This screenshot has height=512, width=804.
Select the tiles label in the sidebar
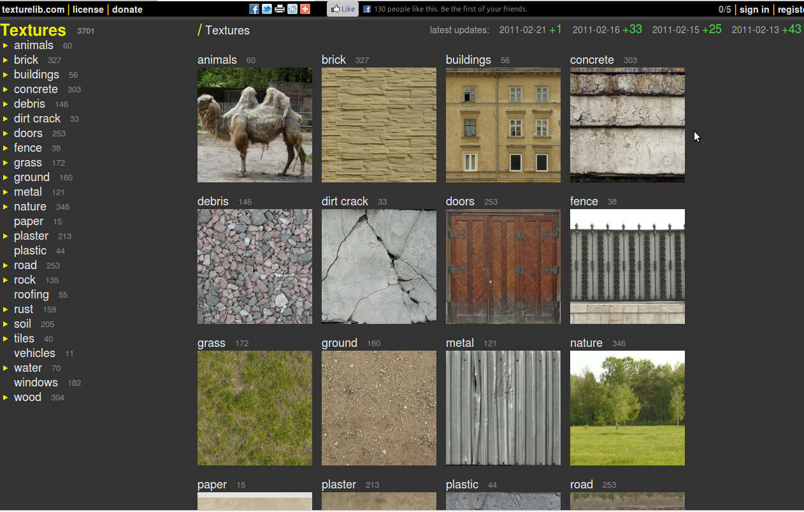point(24,339)
